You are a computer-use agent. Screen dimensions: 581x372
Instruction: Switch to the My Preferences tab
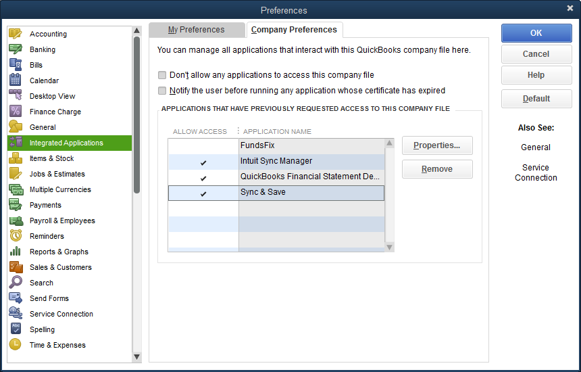click(x=197, y=30)
